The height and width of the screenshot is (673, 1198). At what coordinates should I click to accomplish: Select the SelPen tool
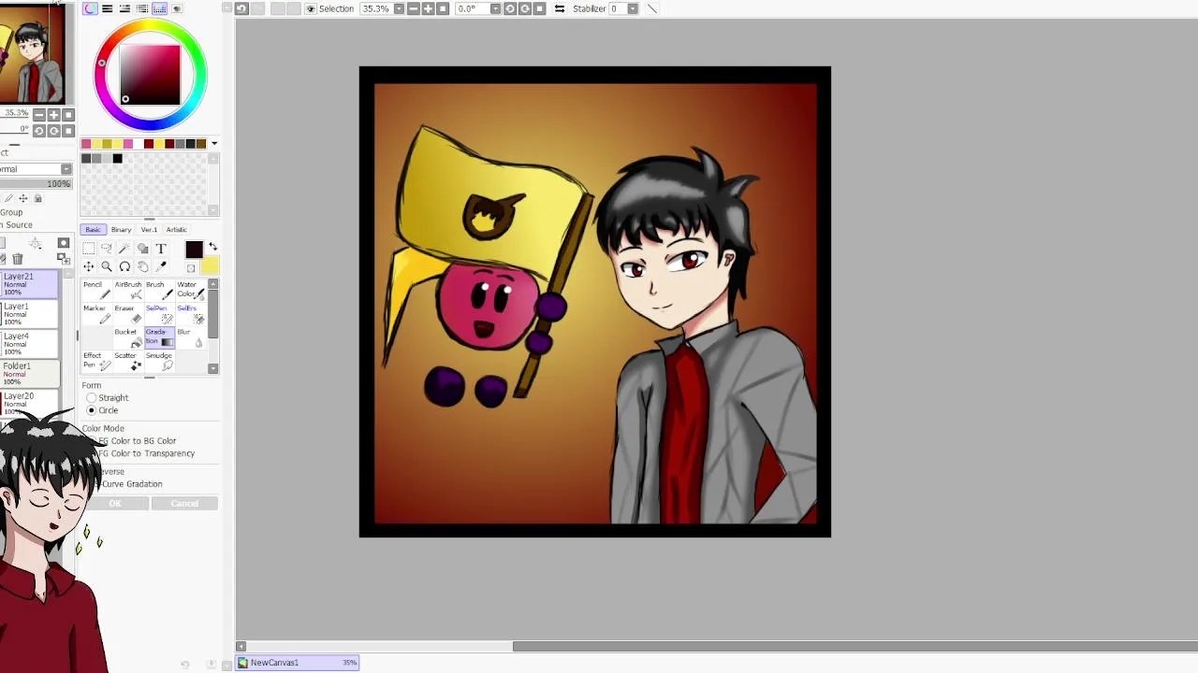point(159,314)
